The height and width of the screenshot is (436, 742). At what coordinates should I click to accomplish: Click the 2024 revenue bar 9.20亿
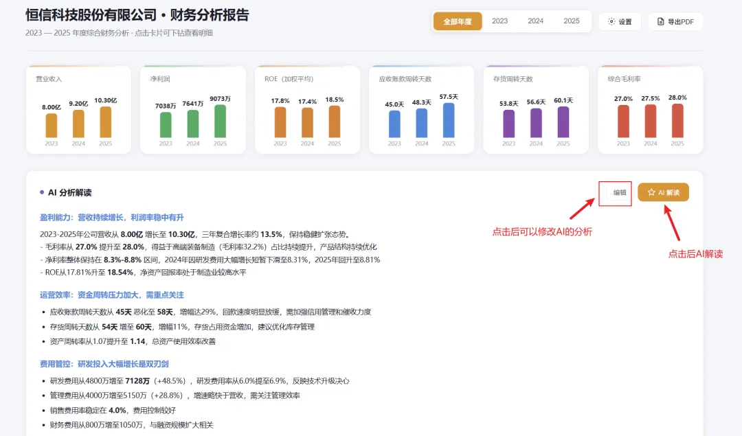[x=78, y=124]
